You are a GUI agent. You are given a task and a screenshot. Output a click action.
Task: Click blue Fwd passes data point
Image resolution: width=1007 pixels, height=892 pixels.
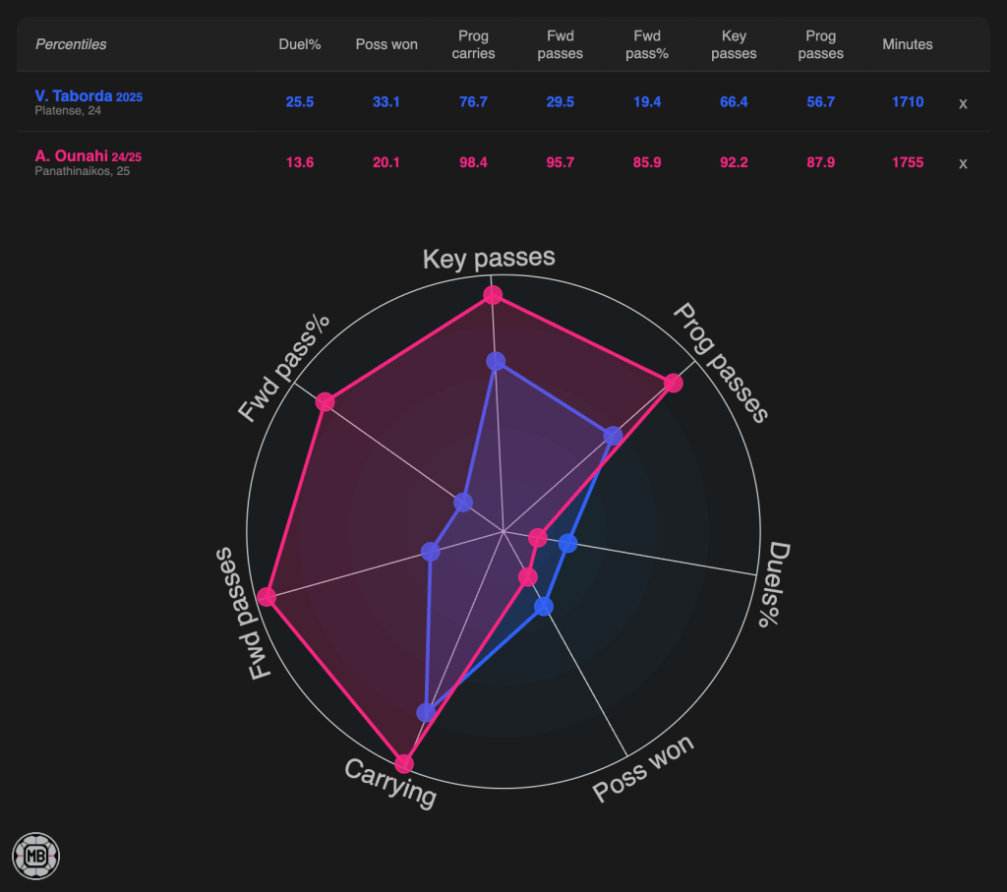431,551
